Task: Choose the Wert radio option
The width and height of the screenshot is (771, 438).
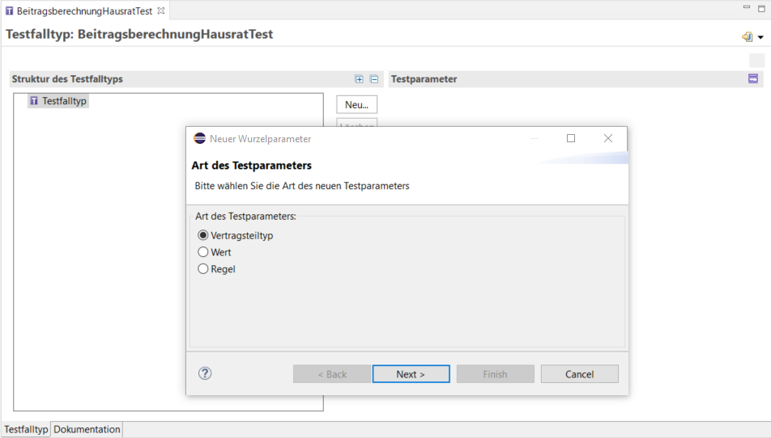Action: [x=215, y=252]
